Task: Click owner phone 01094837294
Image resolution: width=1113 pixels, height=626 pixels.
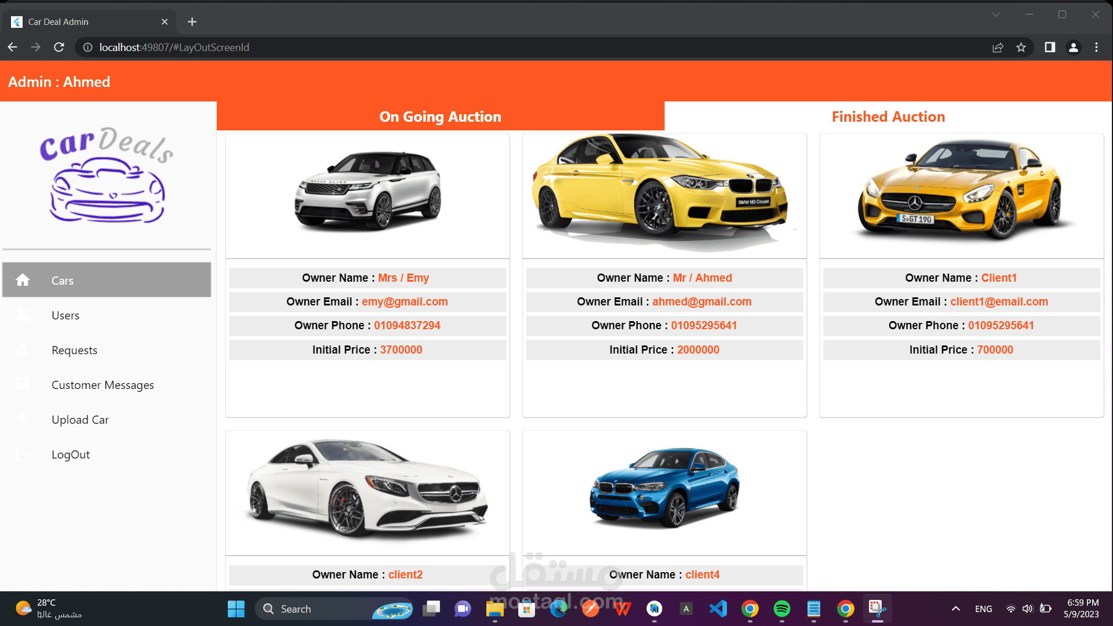Action: tap(407, 325)
